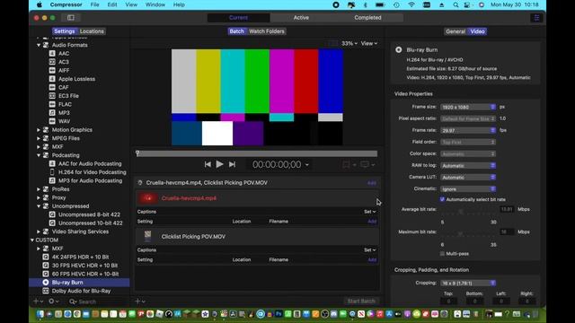Open the RAW to log dropdown
This screenshot has height=323, width=575.
pos(468,165)
